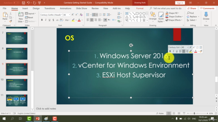Toggle align left in ribbon

point(88,20)
